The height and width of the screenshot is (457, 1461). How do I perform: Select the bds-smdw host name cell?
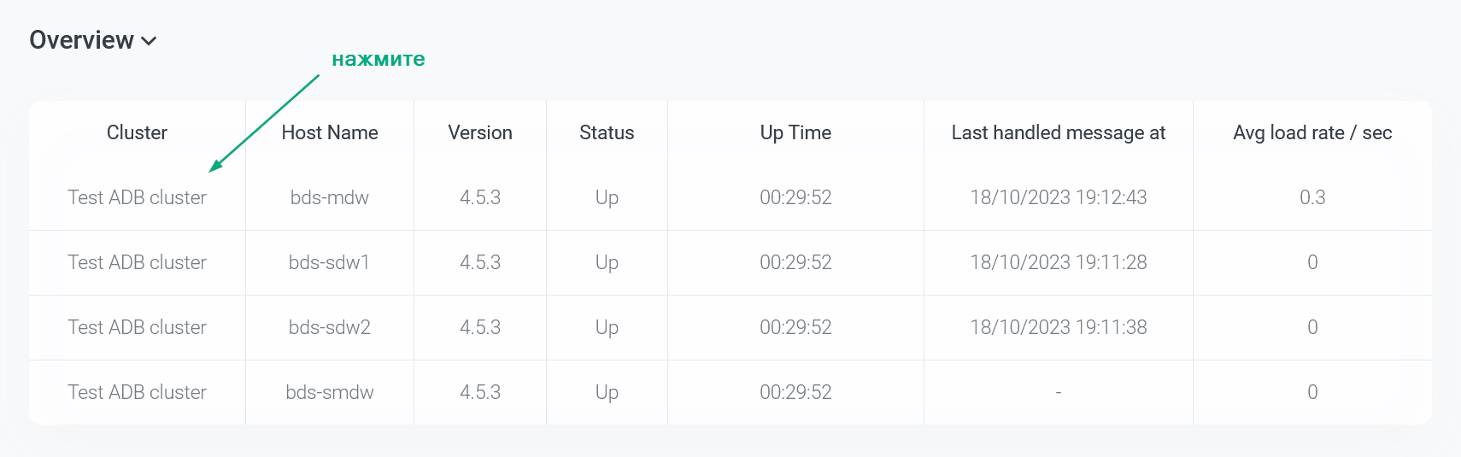click(x=329, y=392)
